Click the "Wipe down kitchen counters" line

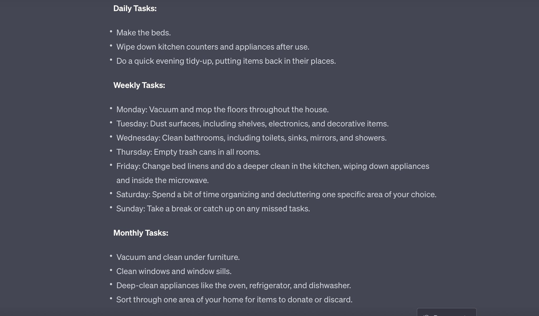tap(212, 47)
